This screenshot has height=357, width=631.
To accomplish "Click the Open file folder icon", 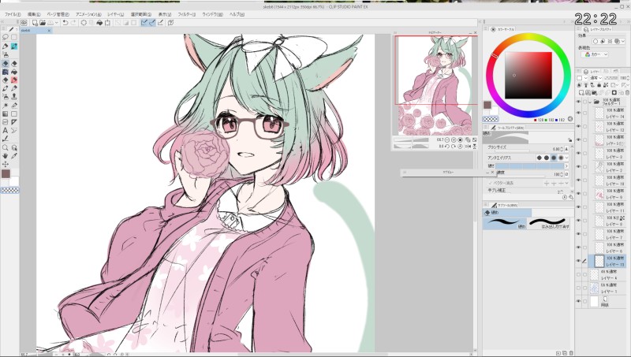I will tap(43, 23).
